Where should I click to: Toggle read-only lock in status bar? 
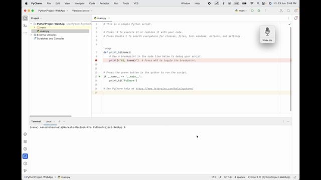pos(295,177)
